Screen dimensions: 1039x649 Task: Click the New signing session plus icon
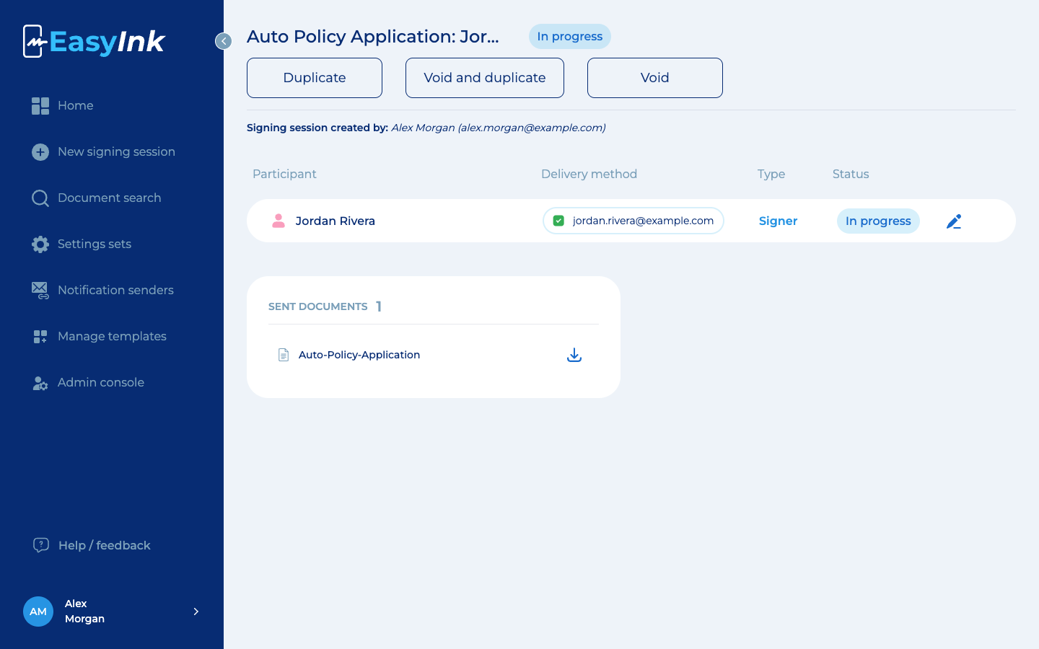coord(40,152)
